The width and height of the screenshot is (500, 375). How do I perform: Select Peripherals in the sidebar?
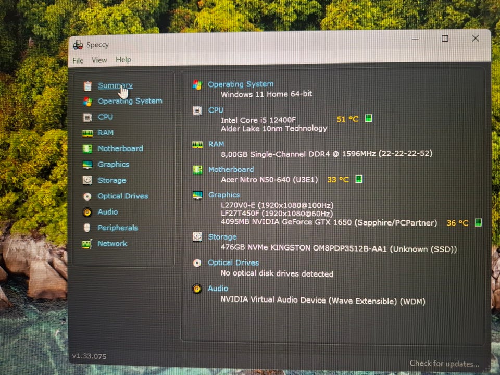118,228
